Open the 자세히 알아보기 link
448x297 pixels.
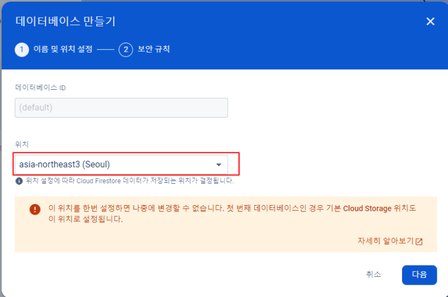point(386,241)
